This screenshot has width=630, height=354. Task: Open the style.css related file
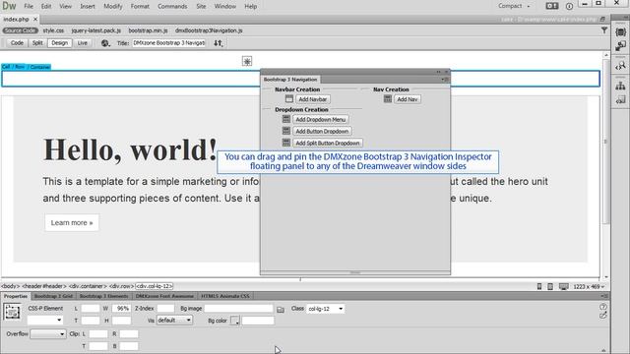53,30
